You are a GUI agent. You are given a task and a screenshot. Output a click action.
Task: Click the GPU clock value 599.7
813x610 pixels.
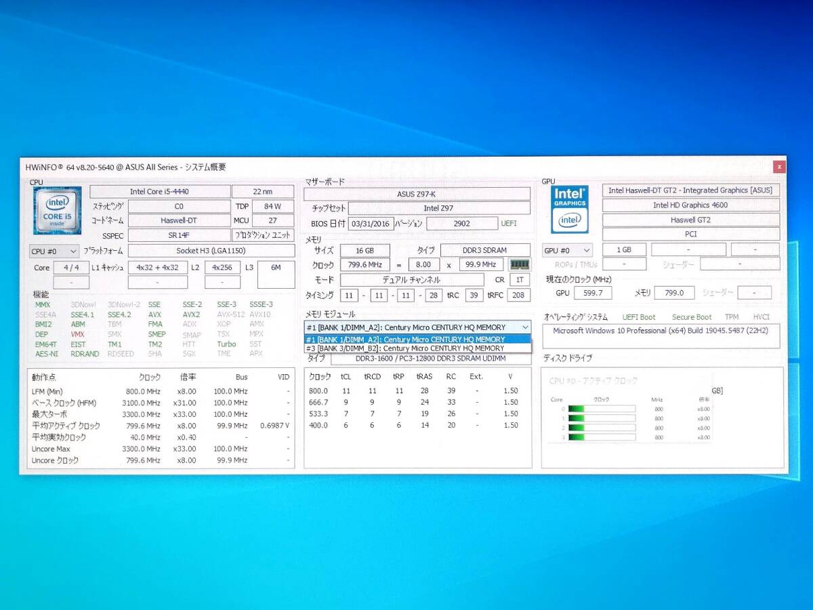(x=593, y=293)
